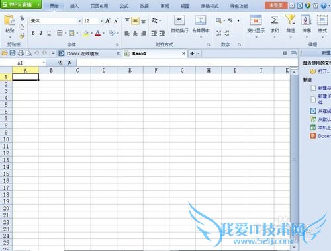Toggle Bold formatting
331x251 pixels.
click(33, 33)
